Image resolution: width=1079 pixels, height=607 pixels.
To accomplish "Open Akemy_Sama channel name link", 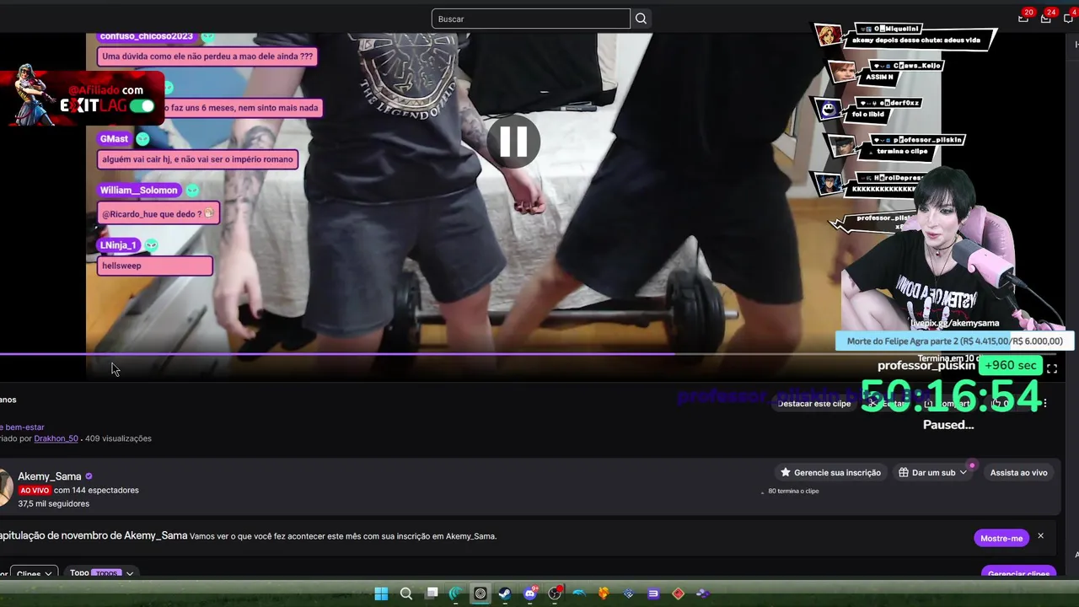I will point(50,476).
